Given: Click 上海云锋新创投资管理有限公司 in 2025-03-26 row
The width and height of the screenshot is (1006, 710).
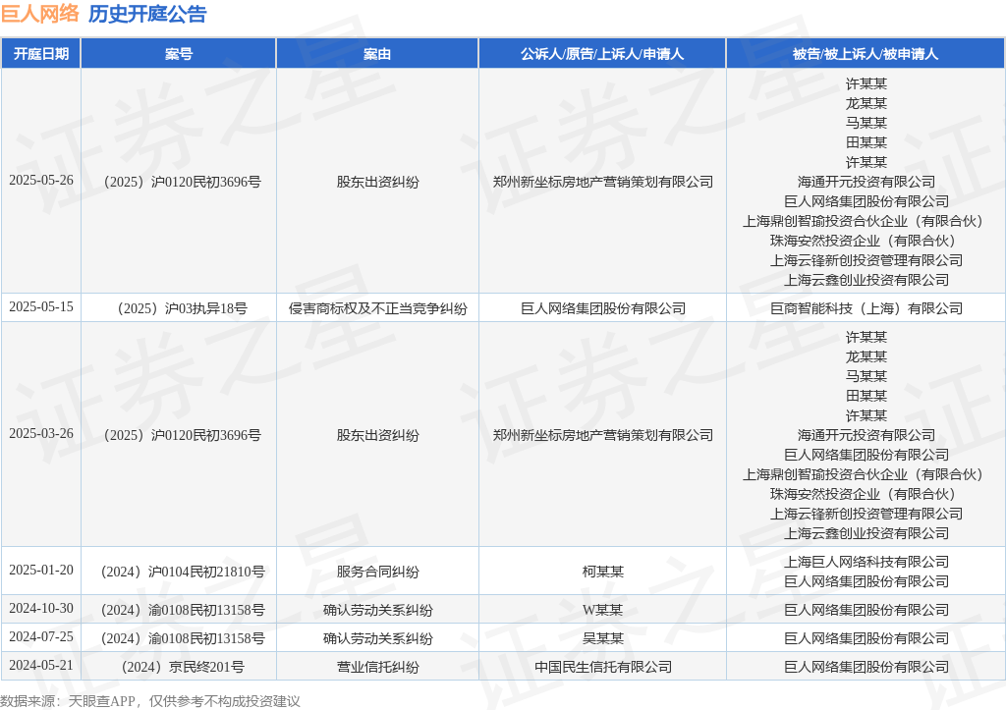Looking at the screenshot, I should click(866, 514).
